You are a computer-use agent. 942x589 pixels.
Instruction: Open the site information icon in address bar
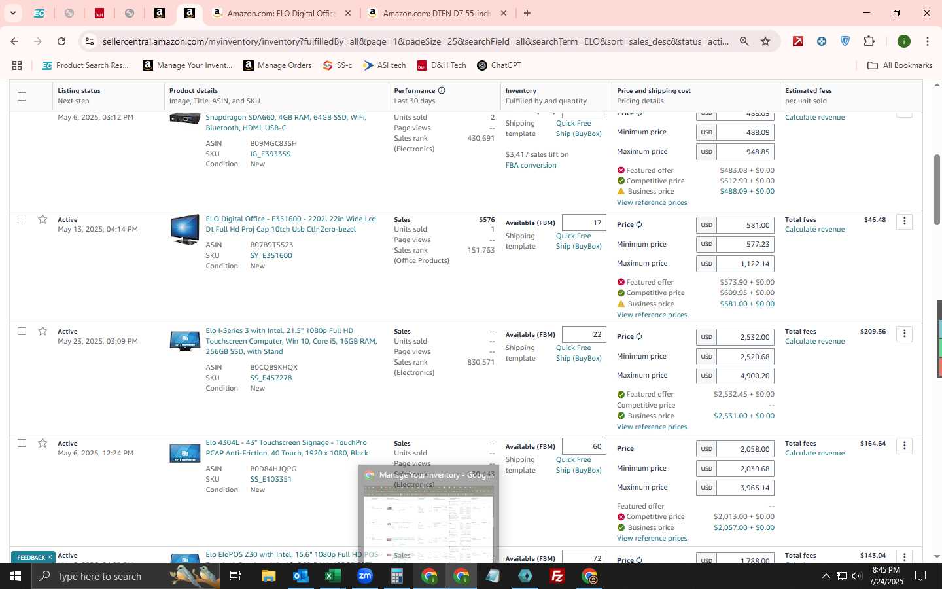click(90, 41)
